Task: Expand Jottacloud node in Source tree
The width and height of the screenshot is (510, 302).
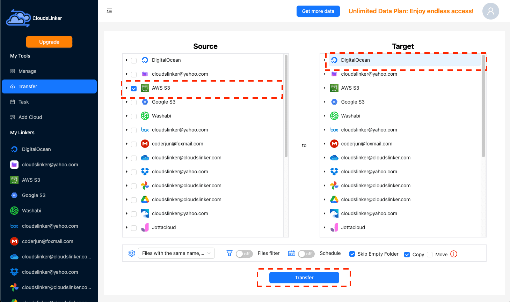Action: pos(126,227)
